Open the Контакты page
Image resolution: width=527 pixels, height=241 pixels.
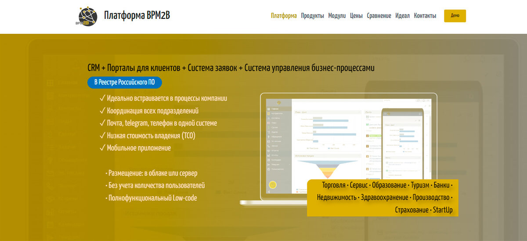(x=425, y=16)
